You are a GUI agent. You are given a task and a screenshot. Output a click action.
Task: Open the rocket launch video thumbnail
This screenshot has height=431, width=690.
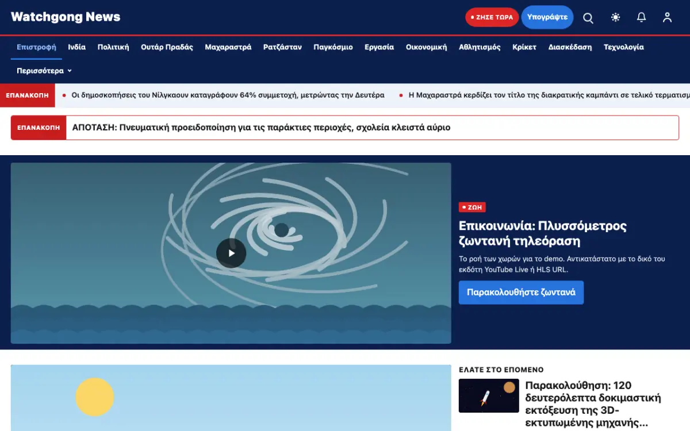[x=489, y=396]
